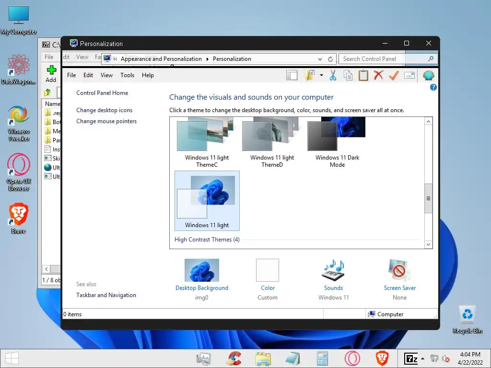Screen dimensions: 491x368
Task: Open DataWagon desktop shortcut
Action: tap(19, 69)
